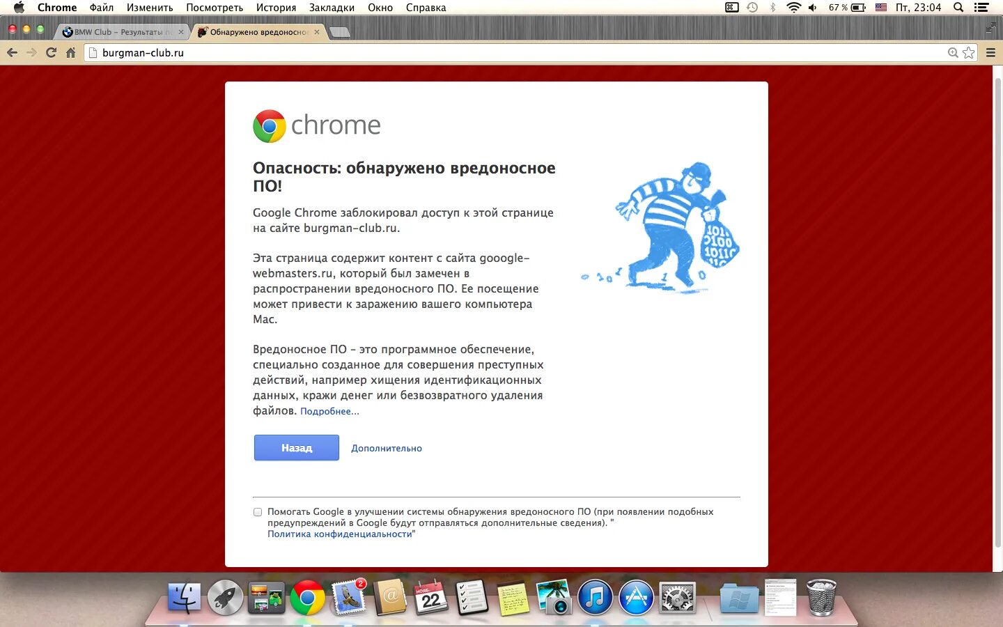Enable the help Google improve detection checkbox

point(258,512)
